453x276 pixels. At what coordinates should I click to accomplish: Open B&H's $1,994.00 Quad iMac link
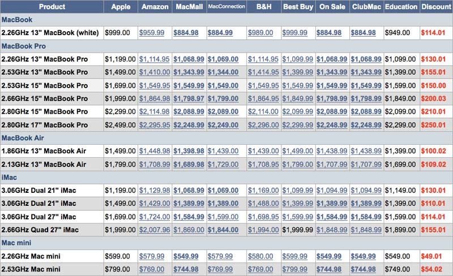tap(263, 230)
